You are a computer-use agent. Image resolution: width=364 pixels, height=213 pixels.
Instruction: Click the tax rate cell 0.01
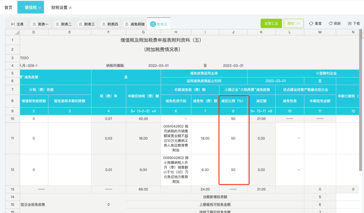[109, 170]
